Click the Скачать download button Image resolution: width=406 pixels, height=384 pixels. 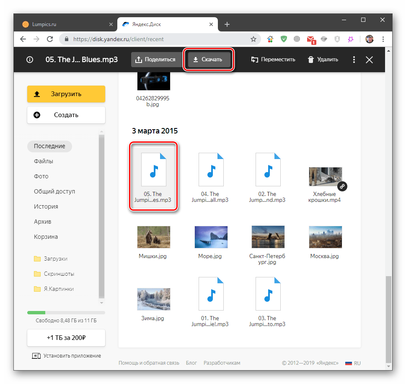[x=208, y=60]
